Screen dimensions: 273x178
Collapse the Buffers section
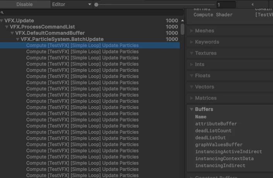coord(191,109)
